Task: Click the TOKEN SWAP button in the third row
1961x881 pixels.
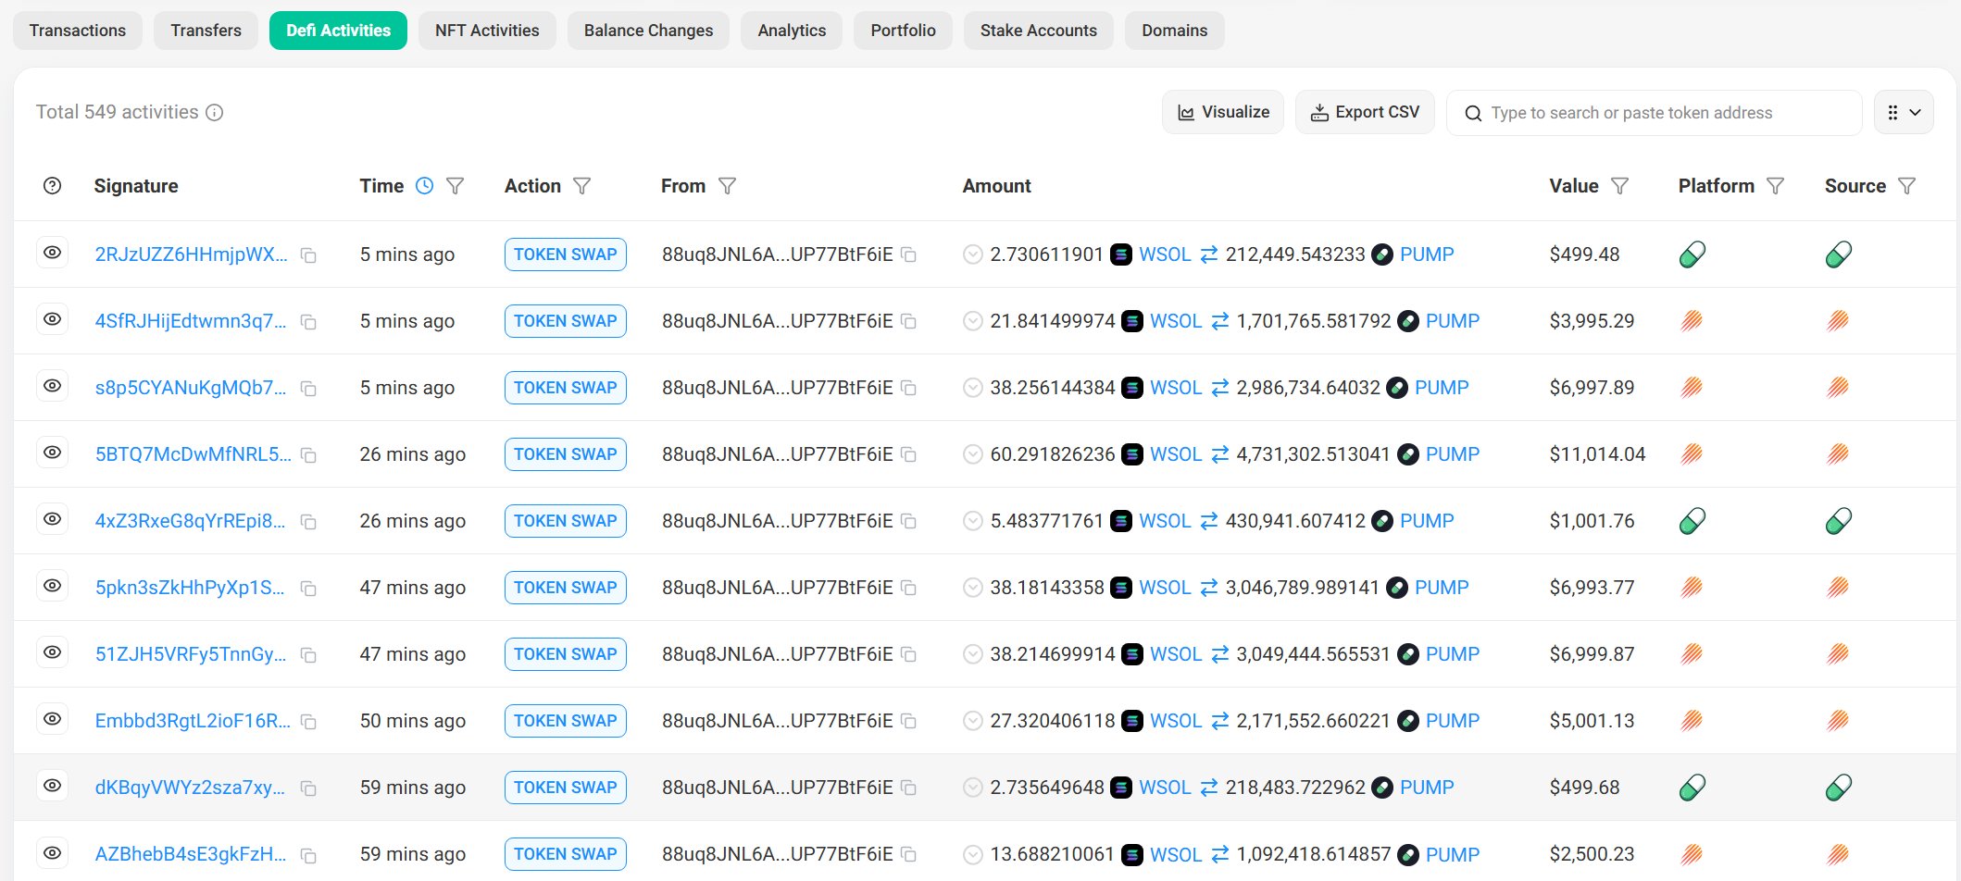Action: pyautogui.click(x=565, y=387)
